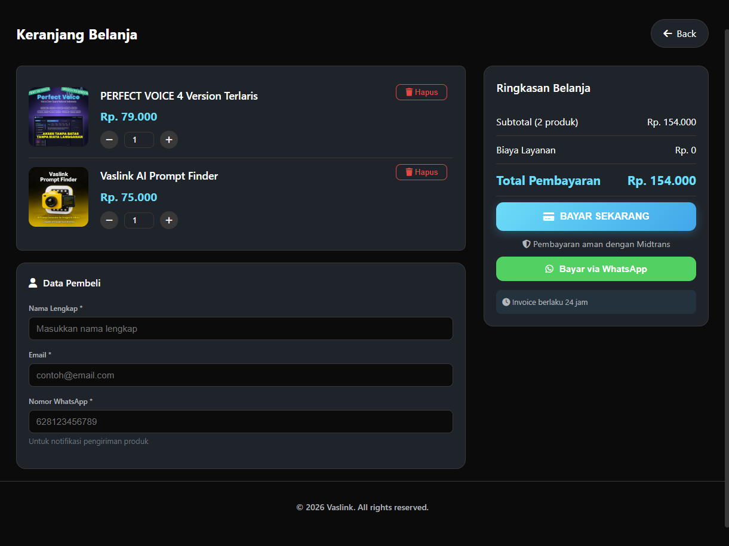Click the clock icon in invoice notice

click(506, 302)
